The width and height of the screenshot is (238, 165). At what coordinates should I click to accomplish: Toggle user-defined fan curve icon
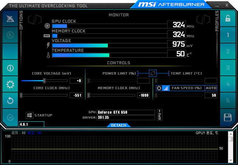(x=166, y=88)
